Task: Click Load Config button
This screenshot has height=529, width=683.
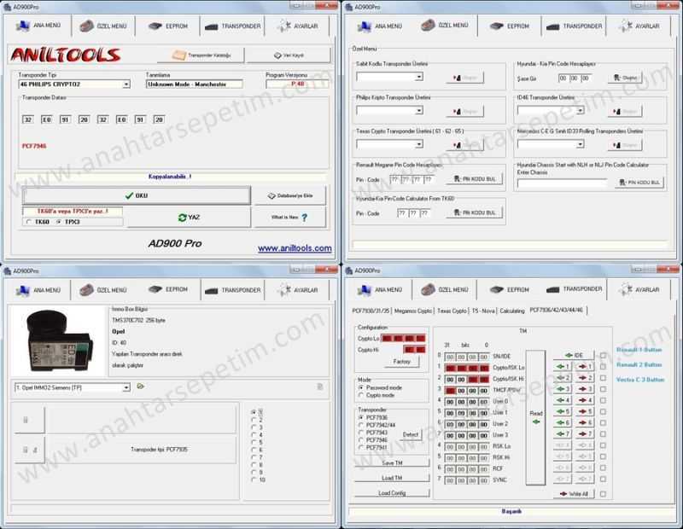Action: click(392, 493)
